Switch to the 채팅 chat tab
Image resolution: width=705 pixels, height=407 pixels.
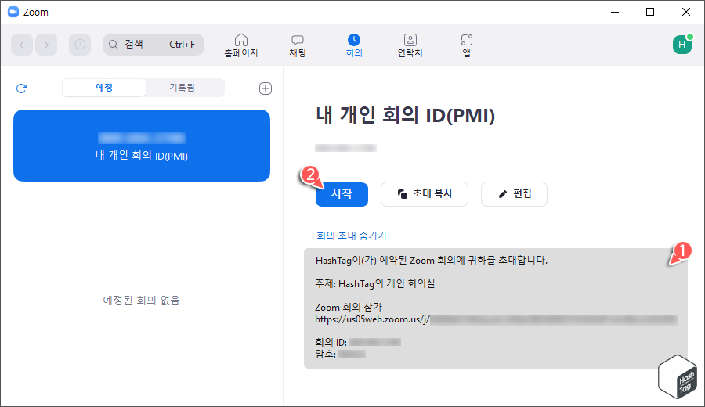click(297, 45)
